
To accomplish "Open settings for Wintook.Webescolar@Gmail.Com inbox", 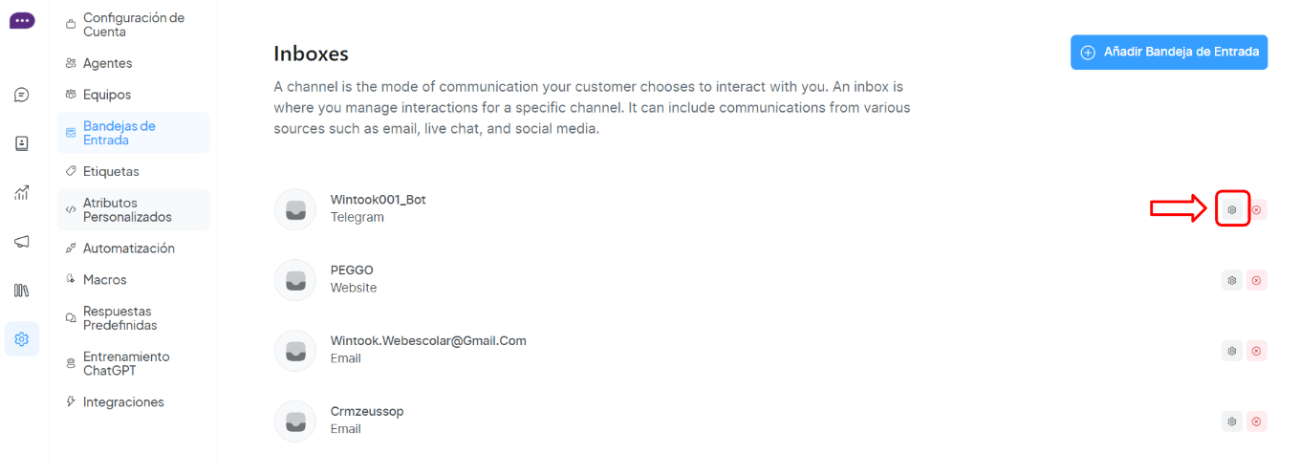I will click(1232, 351).
